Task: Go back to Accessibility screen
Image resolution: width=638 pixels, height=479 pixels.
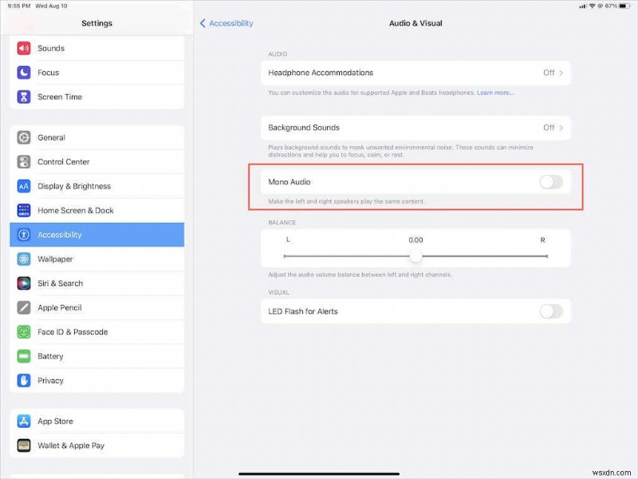Action: (x=226, y=23)
